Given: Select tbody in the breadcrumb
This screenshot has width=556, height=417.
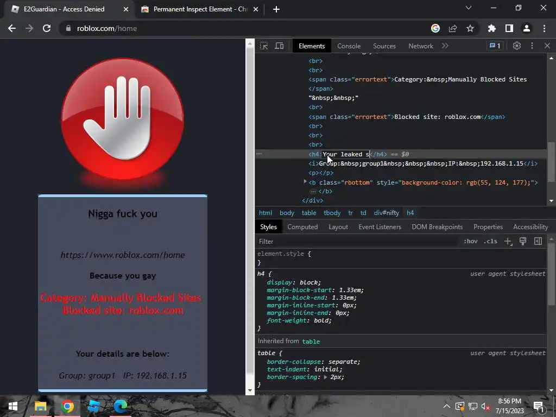Looking at the screenshot, I should (332, 213).
